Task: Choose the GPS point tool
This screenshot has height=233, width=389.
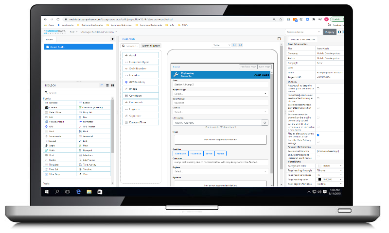Action: click(53, 126)
